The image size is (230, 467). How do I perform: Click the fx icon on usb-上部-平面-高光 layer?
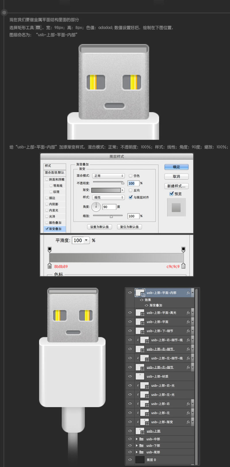point(188,313)
